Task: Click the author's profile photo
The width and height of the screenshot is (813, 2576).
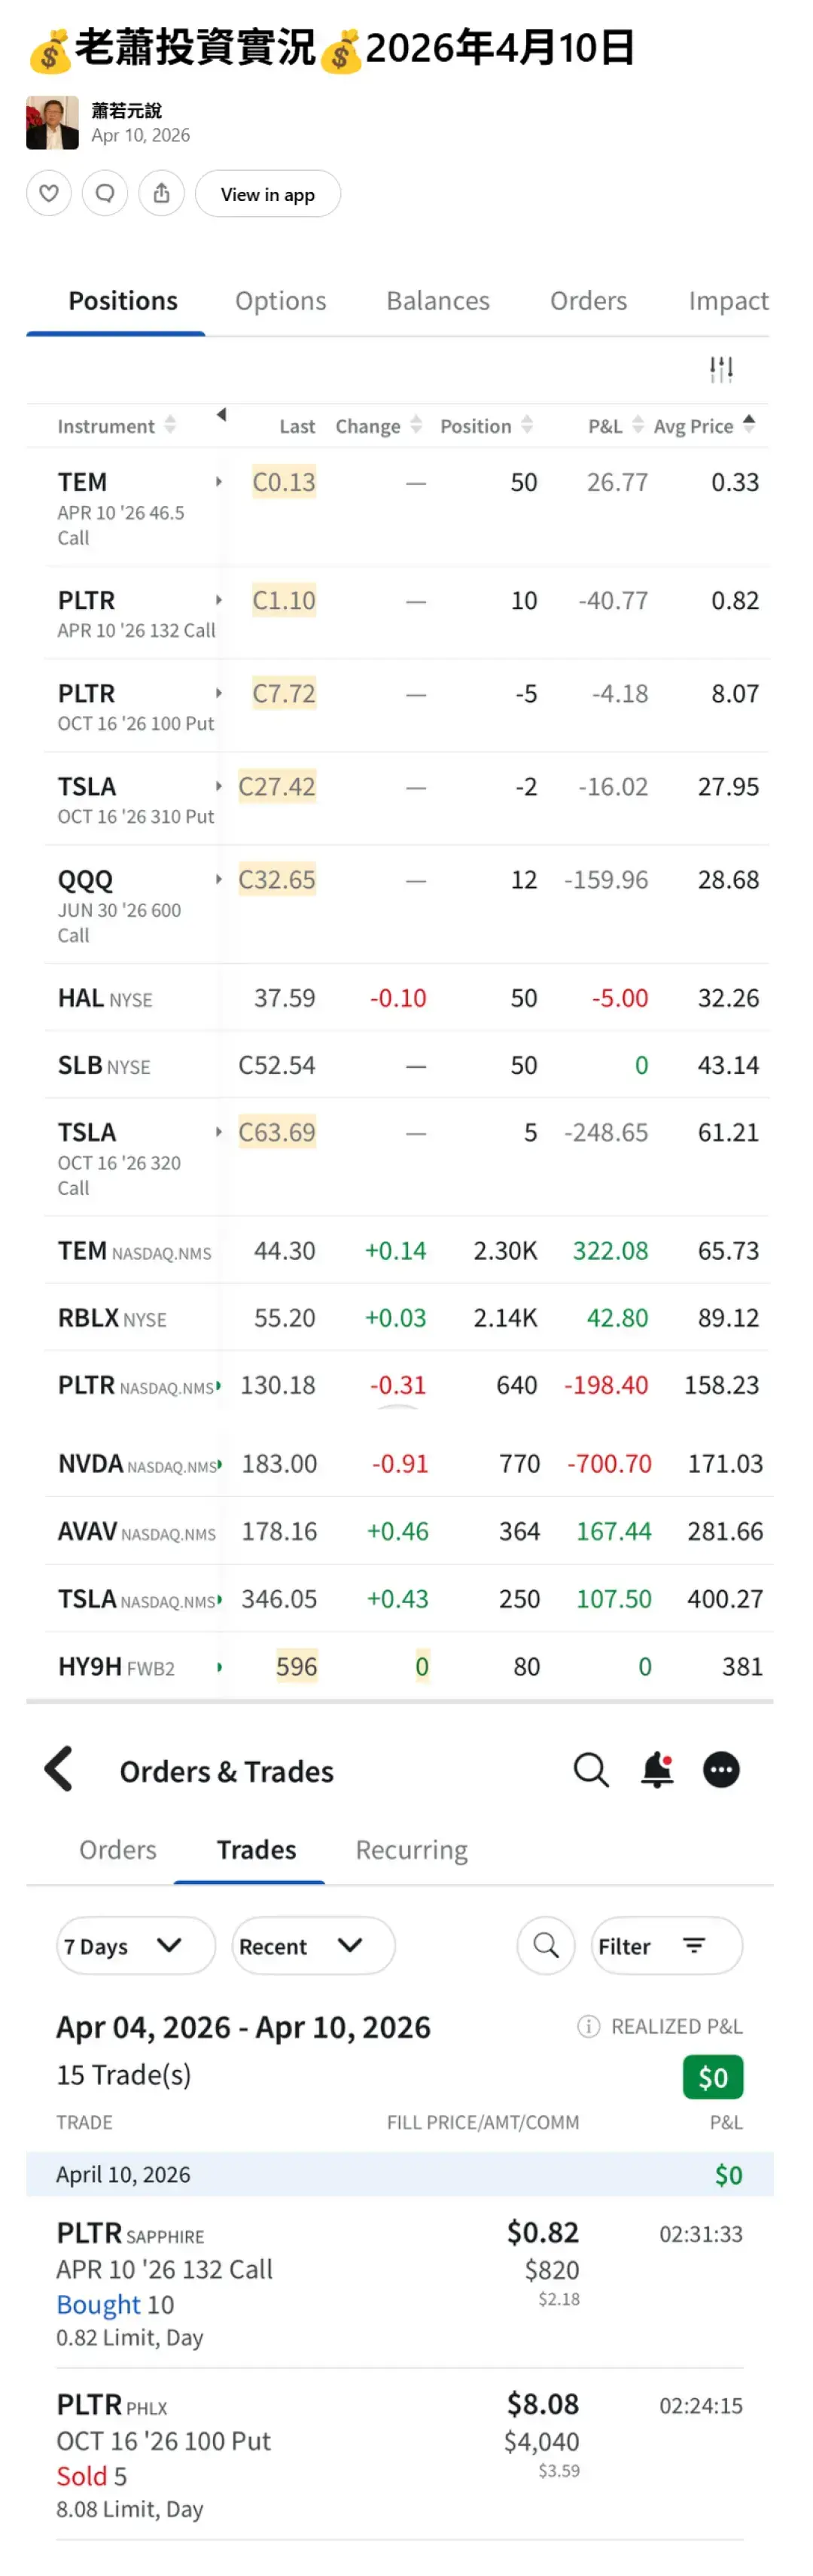Action: click(52, 123)
